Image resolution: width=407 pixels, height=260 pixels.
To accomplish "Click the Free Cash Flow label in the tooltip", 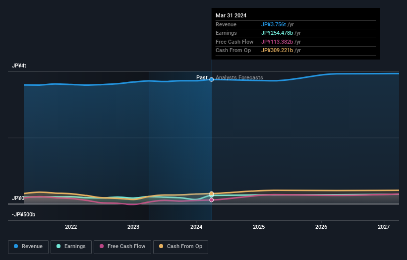I will click(x=234, y=42).
